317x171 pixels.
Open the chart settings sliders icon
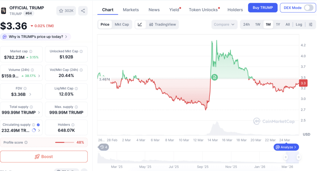310,24
